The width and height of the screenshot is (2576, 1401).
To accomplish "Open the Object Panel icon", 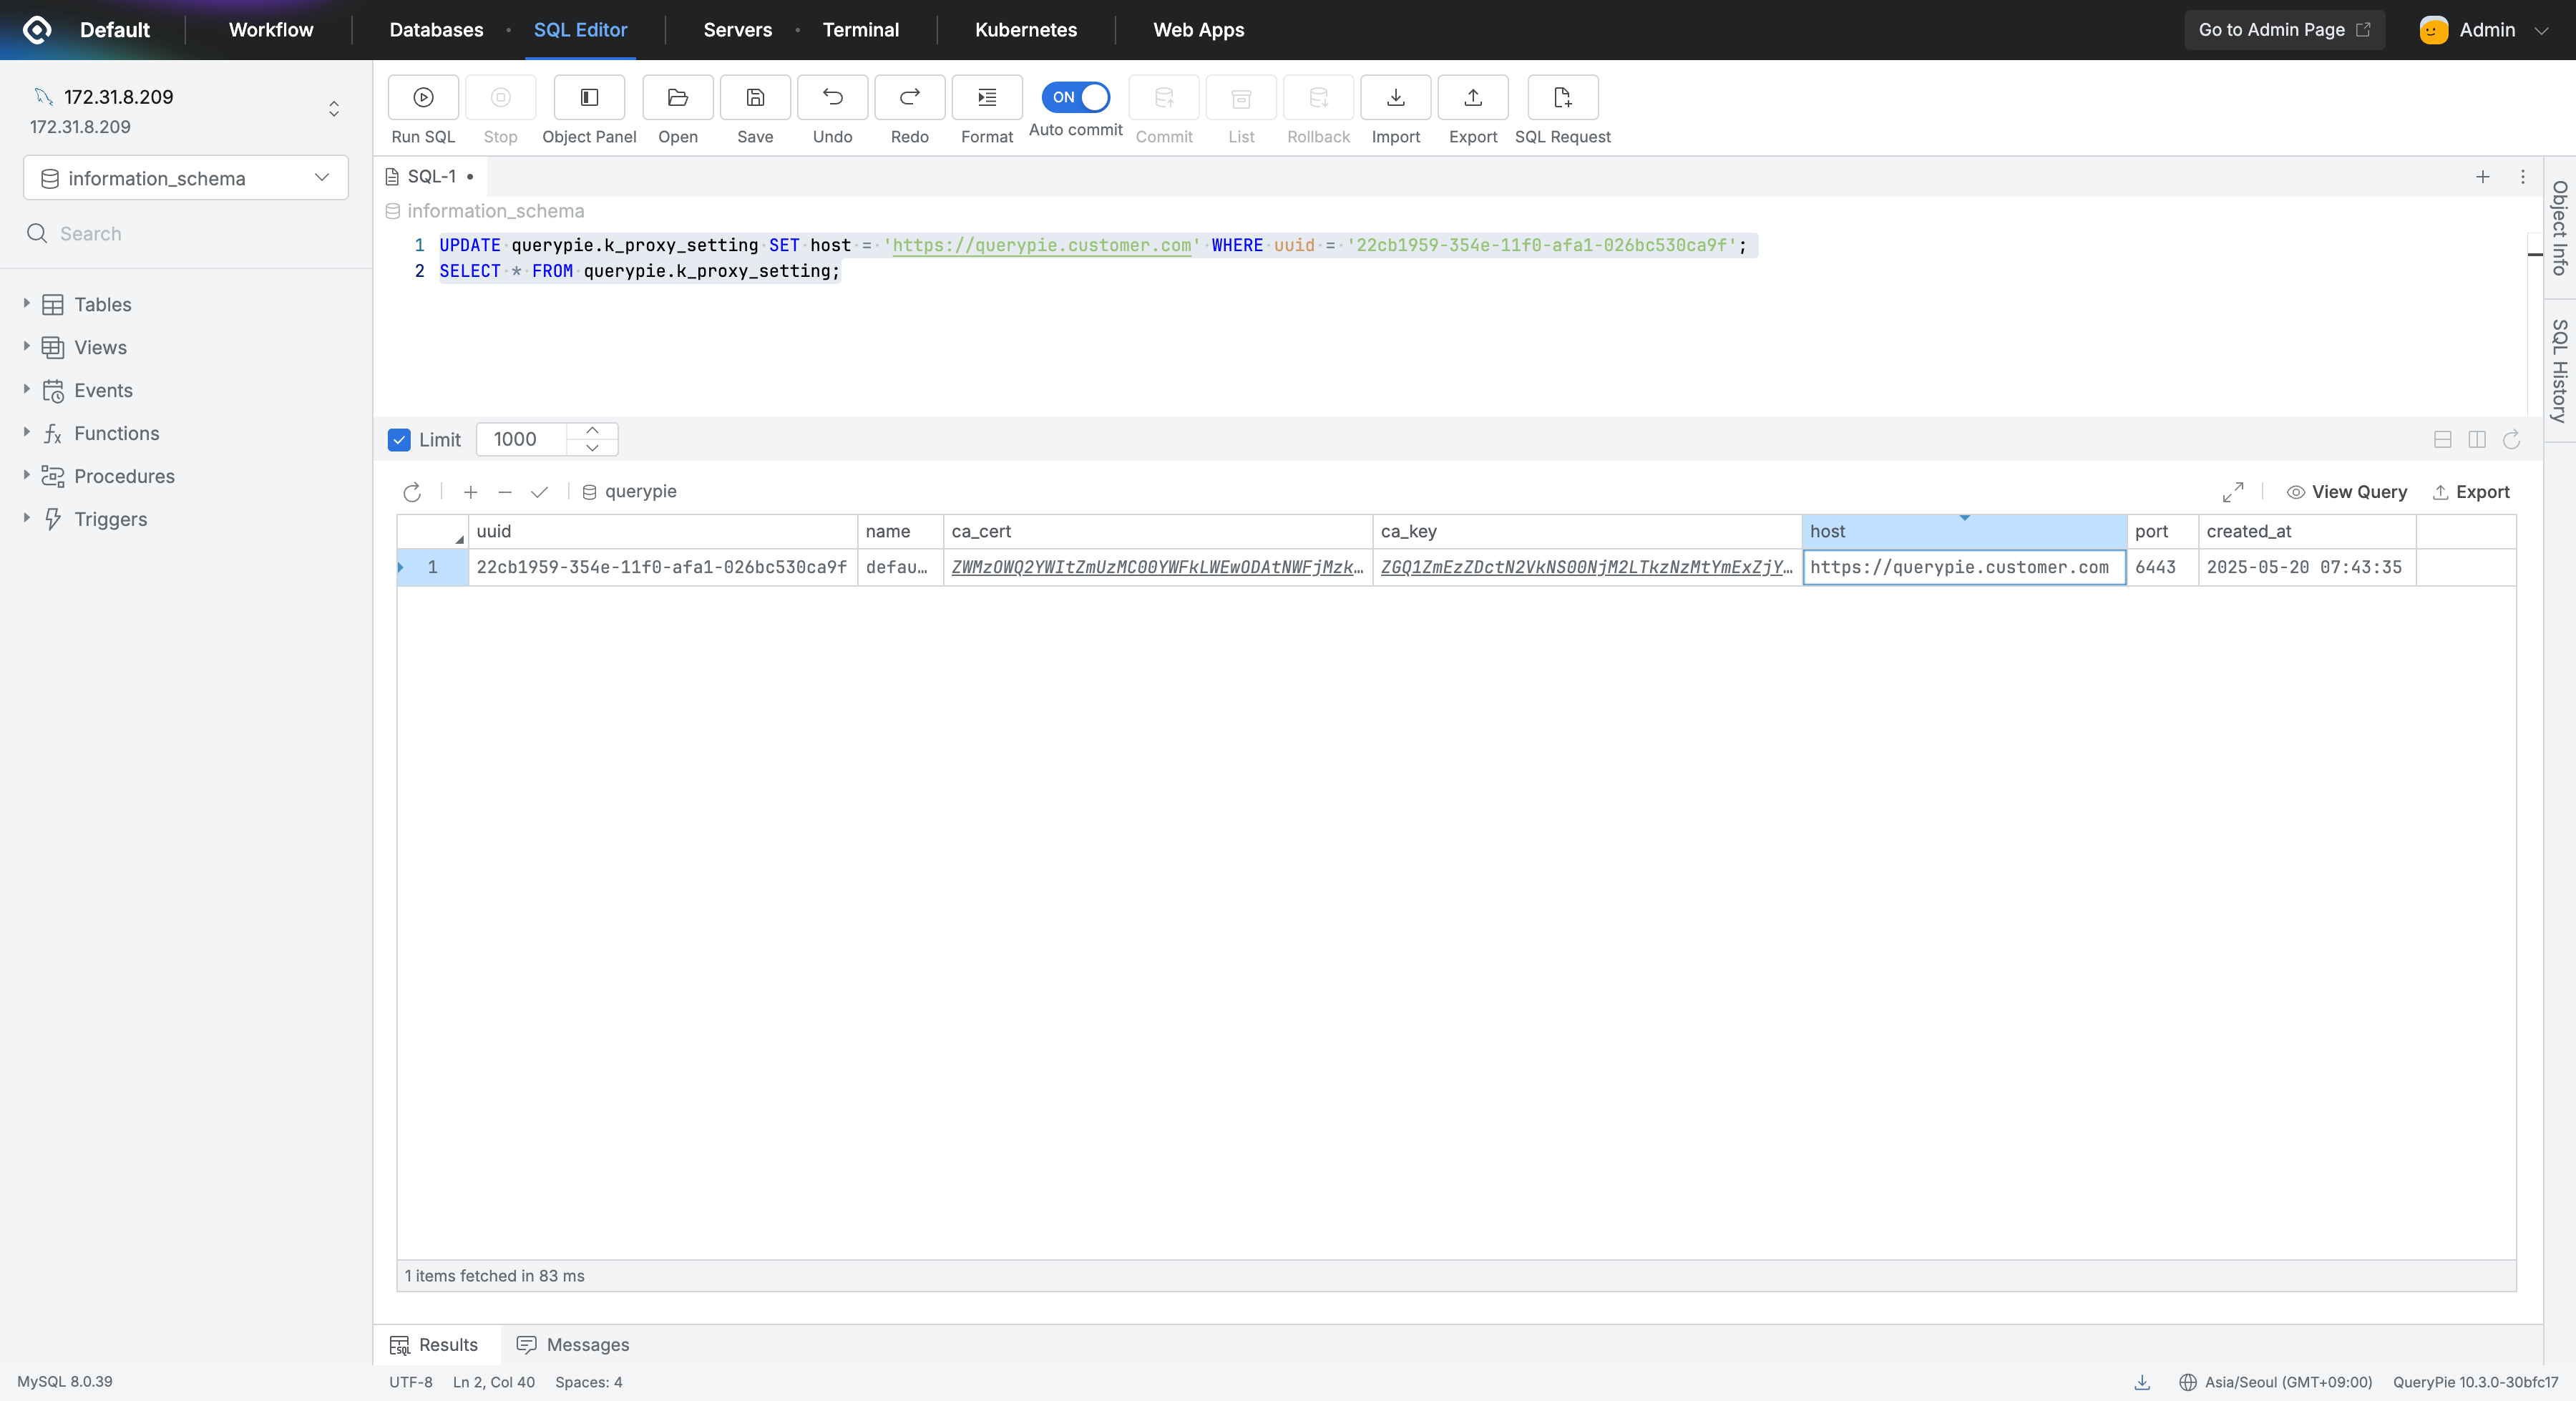I will [589, 97].
